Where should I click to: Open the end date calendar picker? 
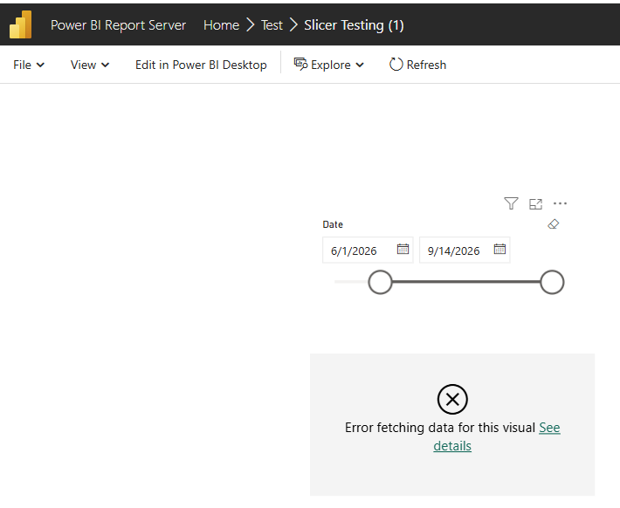coord(499,249)
